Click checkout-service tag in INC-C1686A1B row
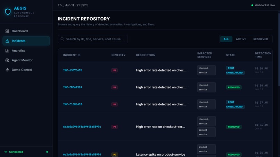Image resolution: width=280 pixels, height=157 pixels. 206,104
